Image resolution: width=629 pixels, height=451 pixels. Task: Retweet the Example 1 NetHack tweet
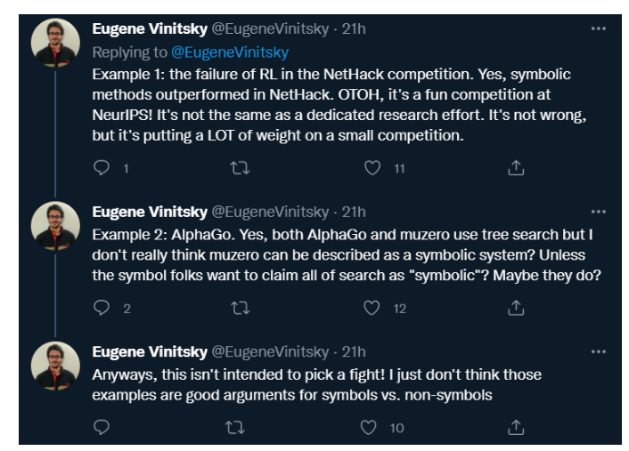coord(240,168)
